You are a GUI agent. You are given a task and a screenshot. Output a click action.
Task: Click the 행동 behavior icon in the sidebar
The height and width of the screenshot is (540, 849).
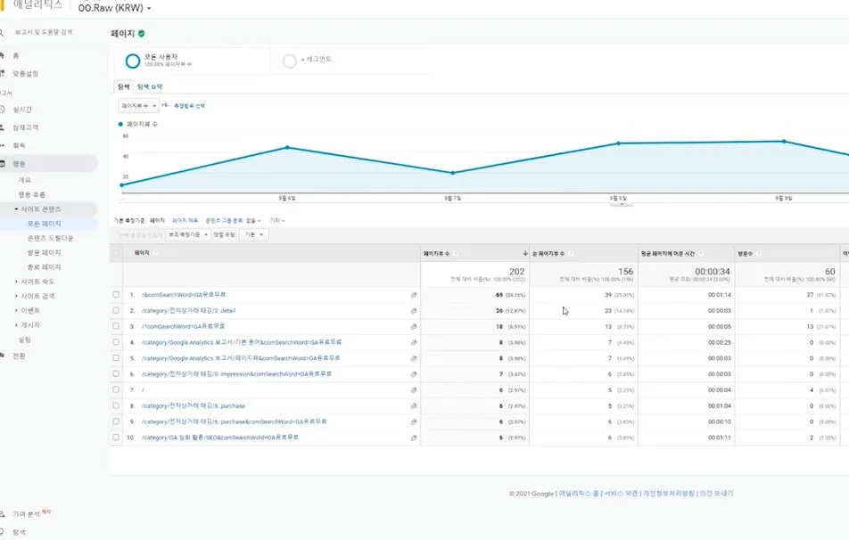pyautogui.click(x=2, y=163)
